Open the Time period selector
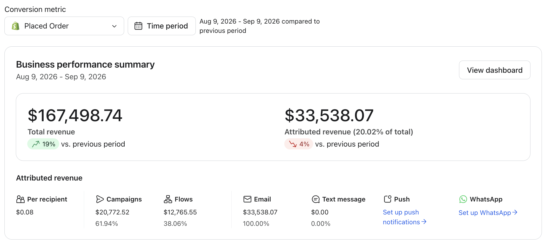The image size is (552, 245). (161, 26)
